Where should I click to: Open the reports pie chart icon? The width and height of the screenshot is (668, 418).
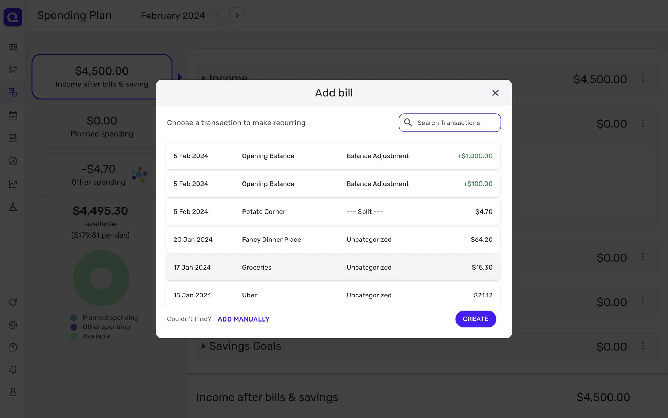tap(13, 161)
